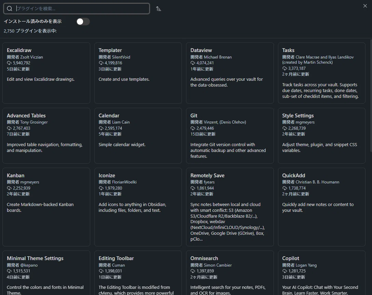Screen dimensions: 372x295
Task: Click download icon beside 3,373,187
Action: (x=285, y=68)
